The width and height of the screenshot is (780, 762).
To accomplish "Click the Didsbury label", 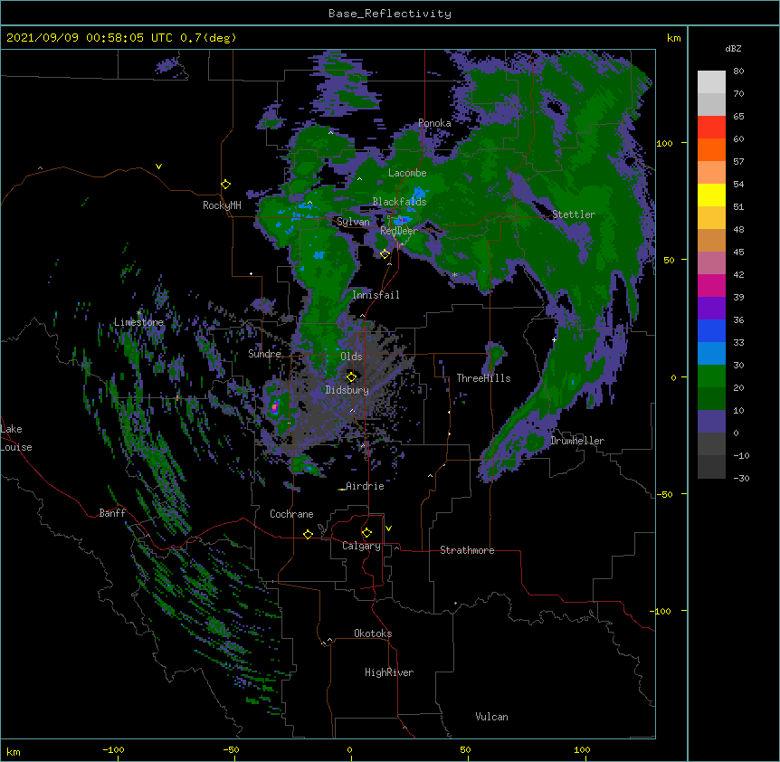I will 347,390.
